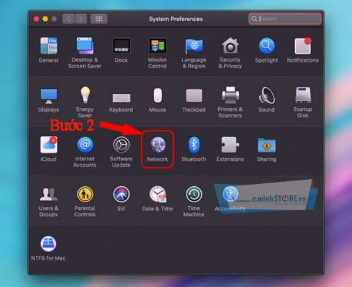Click the forward navigation arrow
The height and width of the screenshot is (287, 352).
point(81,19)
